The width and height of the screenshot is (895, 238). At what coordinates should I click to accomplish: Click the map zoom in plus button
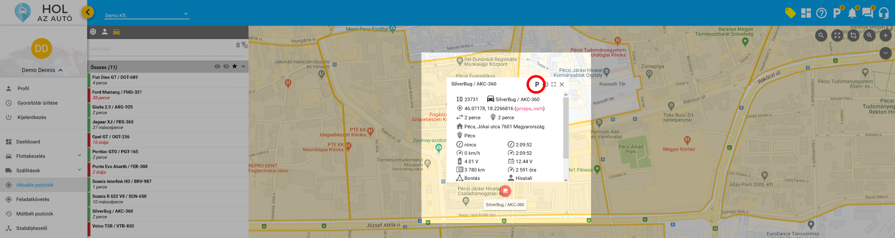click(885, 35)
